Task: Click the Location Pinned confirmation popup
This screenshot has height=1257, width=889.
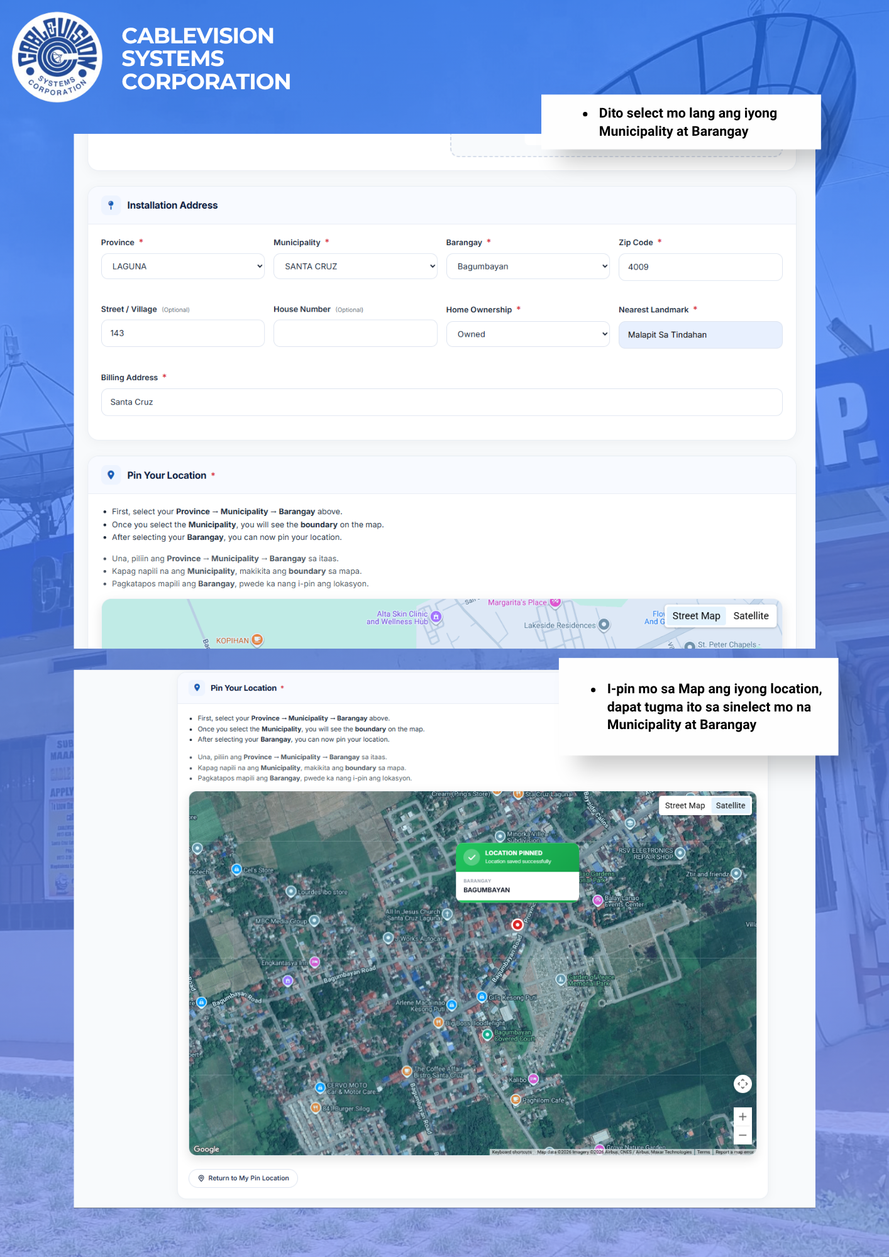Action: coord(517,872)
